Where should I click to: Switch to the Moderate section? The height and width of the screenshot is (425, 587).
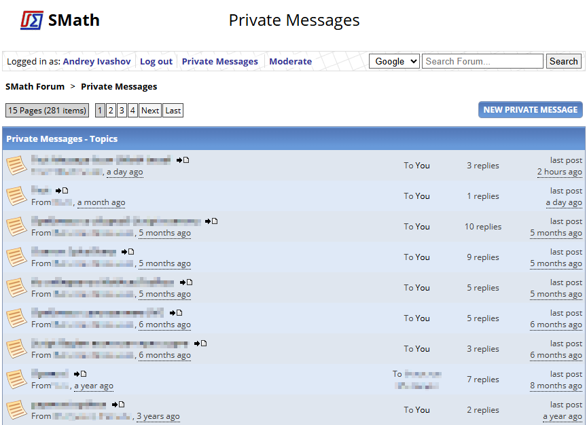pyautogui.click(x=290, y=61)
